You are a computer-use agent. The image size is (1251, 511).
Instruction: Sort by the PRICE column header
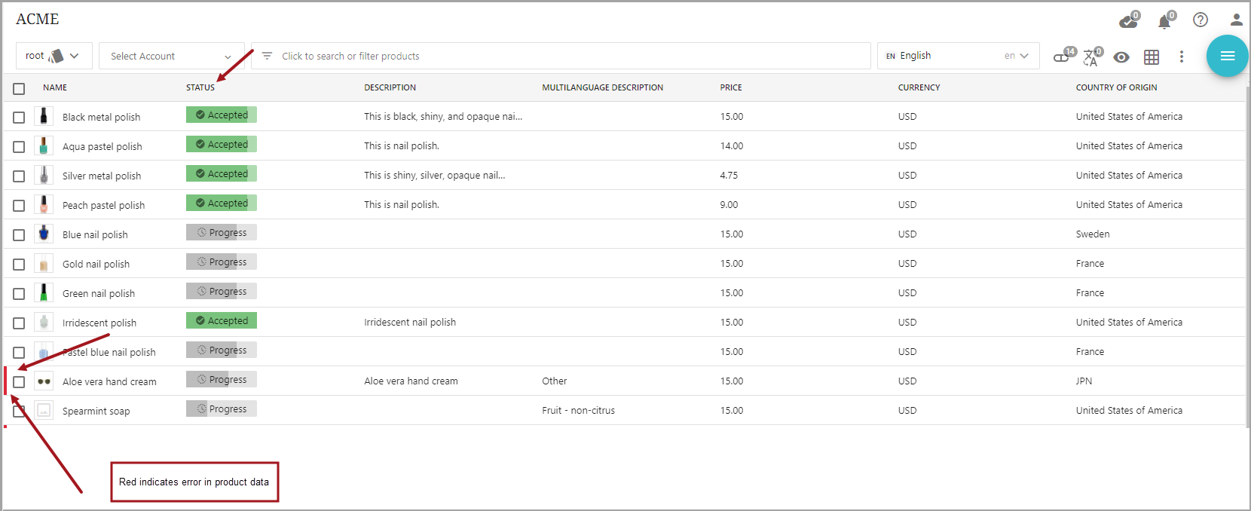(x=730, y=87)
